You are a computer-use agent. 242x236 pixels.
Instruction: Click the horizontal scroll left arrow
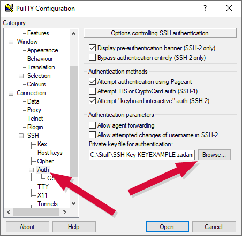click(9, 212)
